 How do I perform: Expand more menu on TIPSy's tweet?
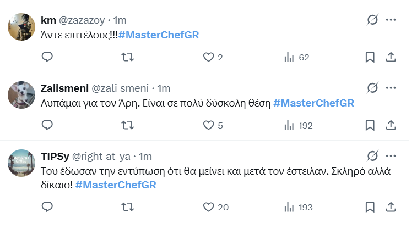(391, 156)
